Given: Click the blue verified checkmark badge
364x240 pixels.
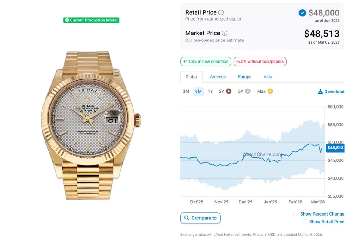Looking at the screenshot, I should tap(302, 13).
